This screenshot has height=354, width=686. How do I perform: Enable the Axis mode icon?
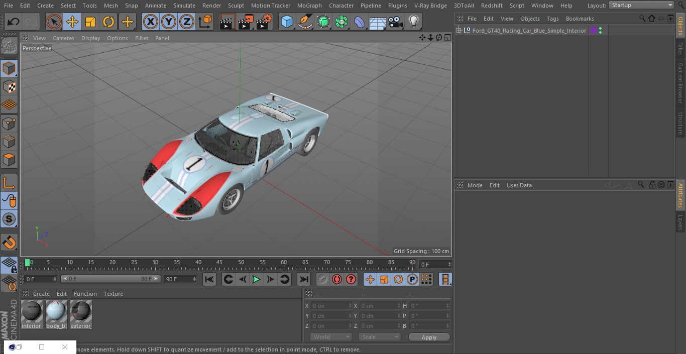[x=9, y=183]
